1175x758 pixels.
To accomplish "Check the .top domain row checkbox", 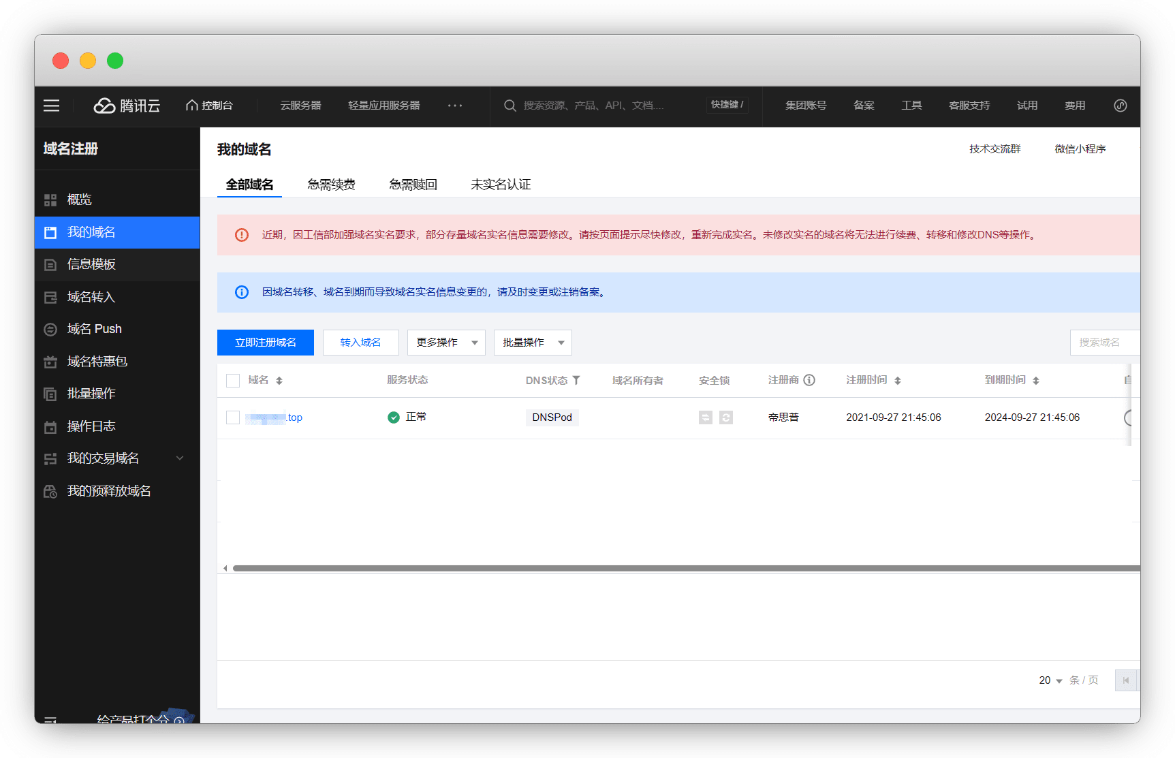I will (233, 417).
